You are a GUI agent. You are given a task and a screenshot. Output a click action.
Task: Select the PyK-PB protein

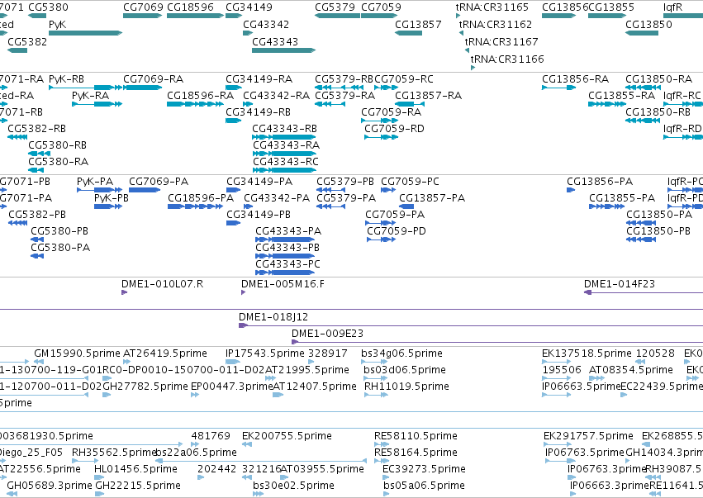click(x=108, y=206)
